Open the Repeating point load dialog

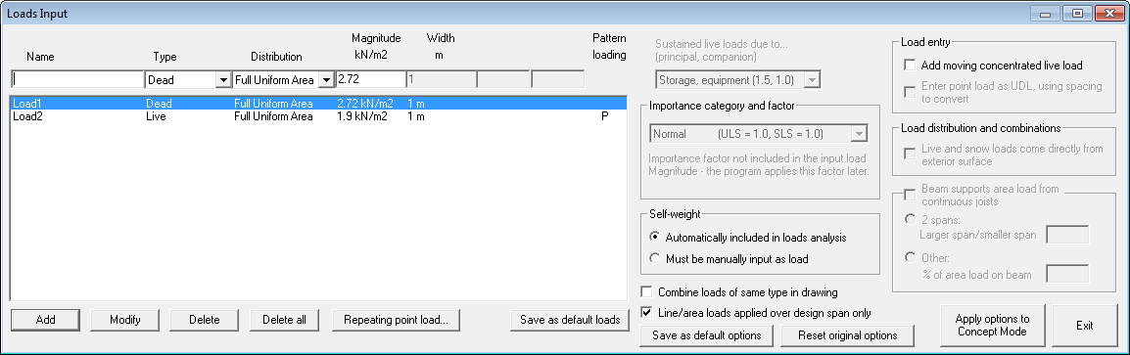pyautogui.click(x=397, y=320)
